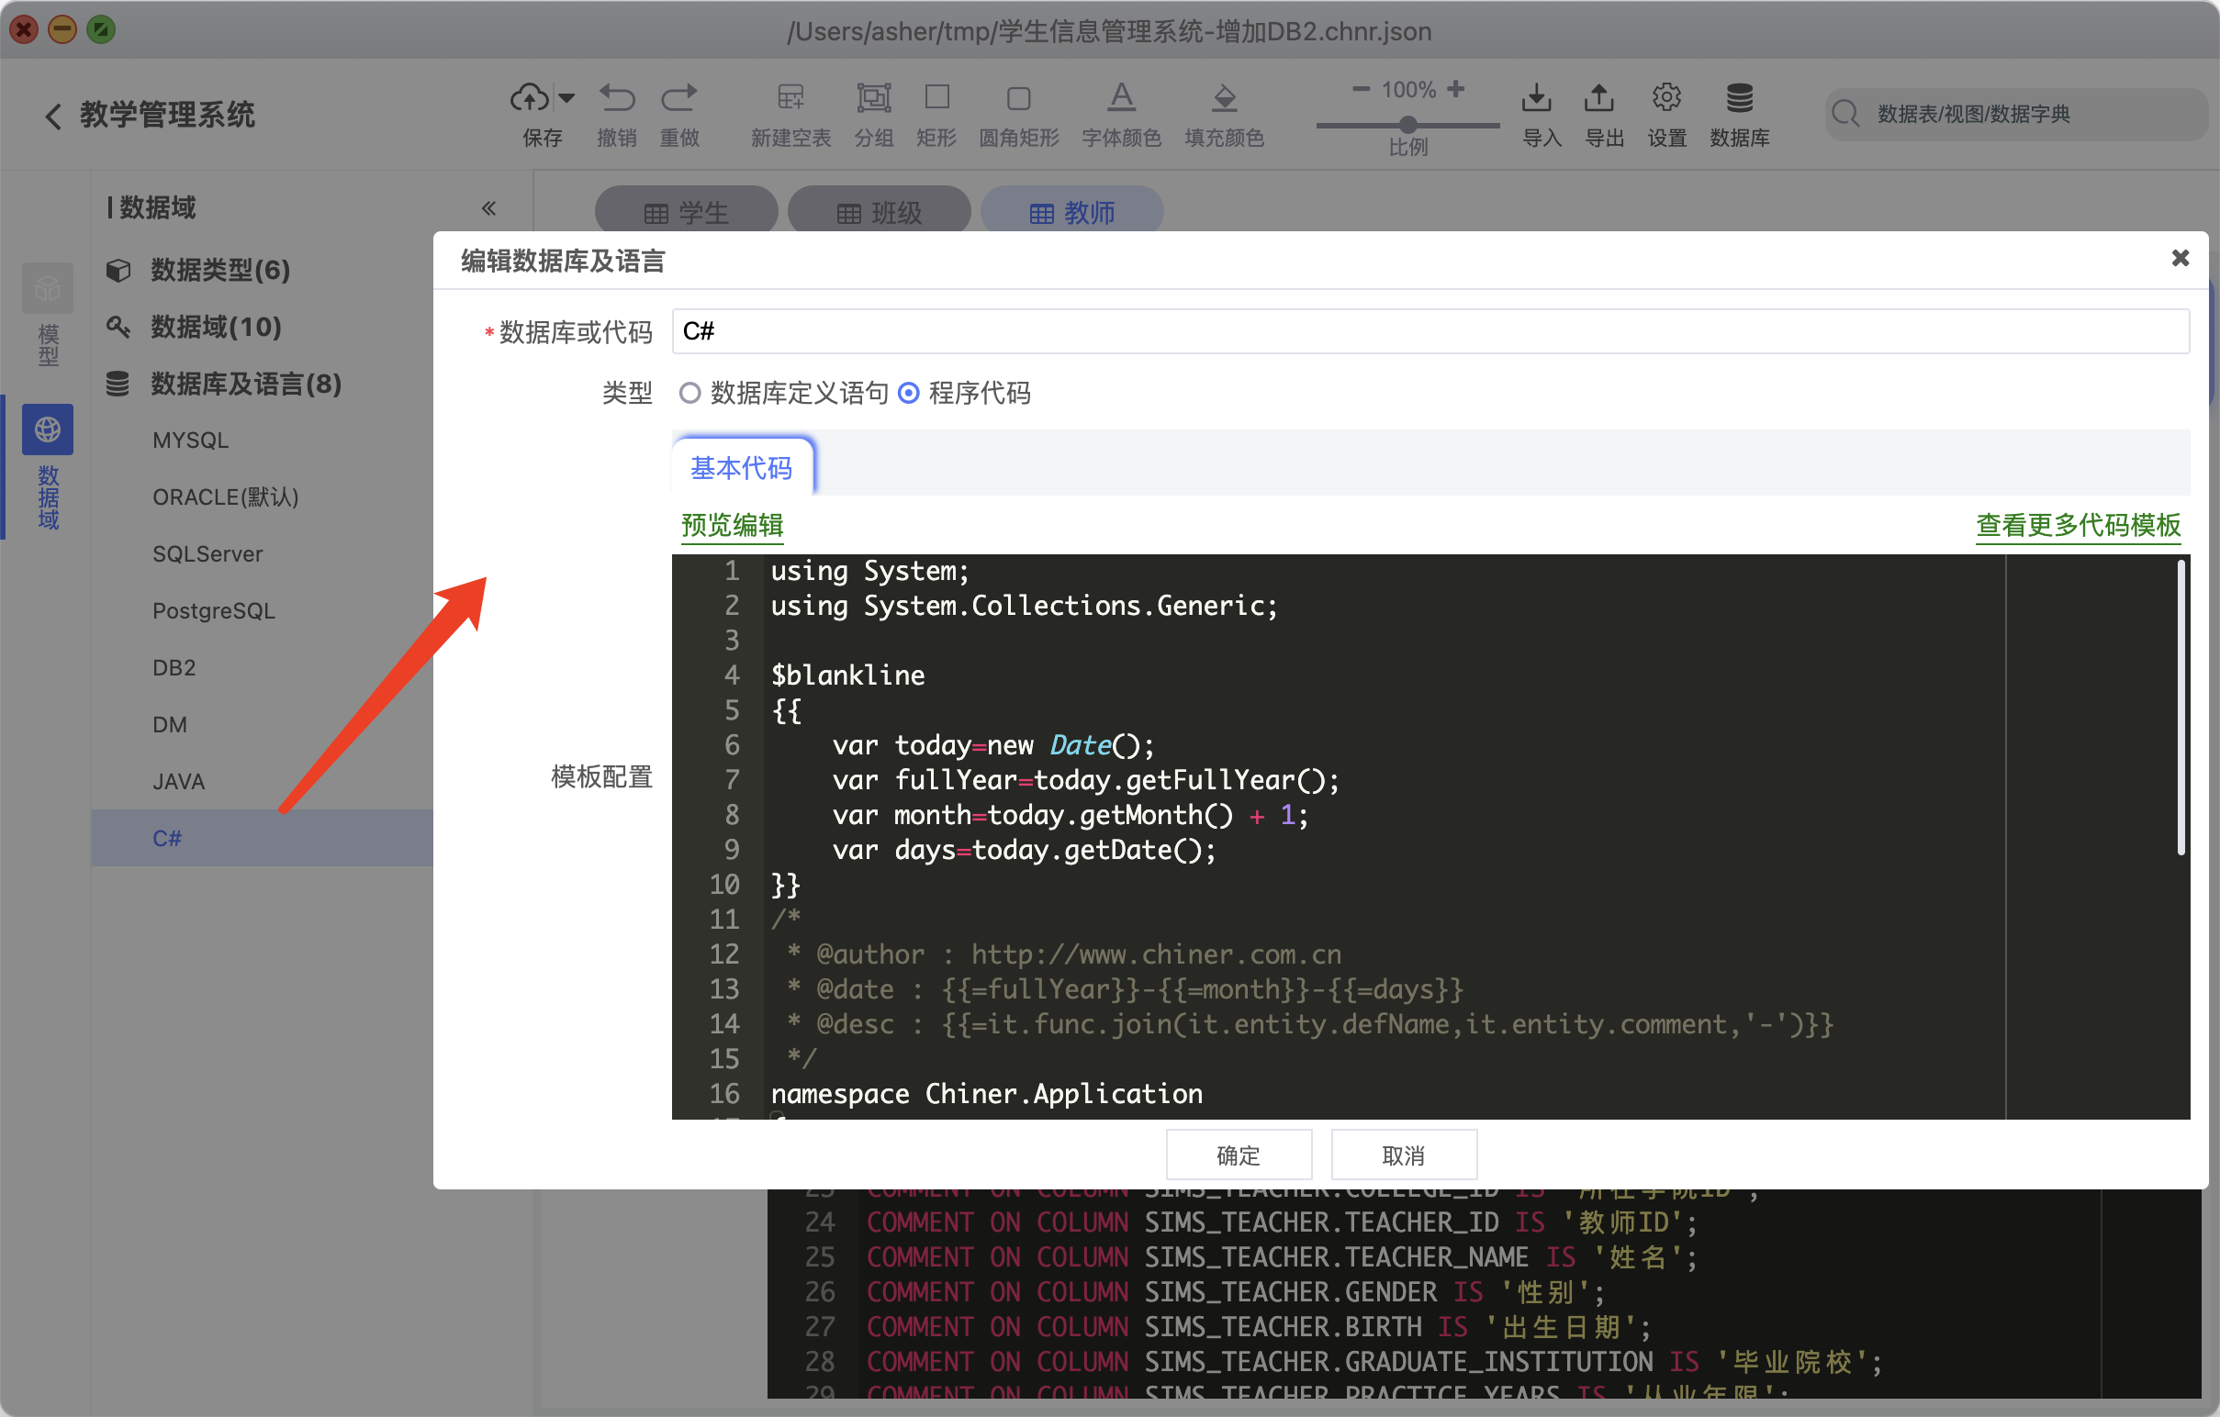
Task: Select the Rounded rectangle (圆角矩形) tool
Action: 1018,97
